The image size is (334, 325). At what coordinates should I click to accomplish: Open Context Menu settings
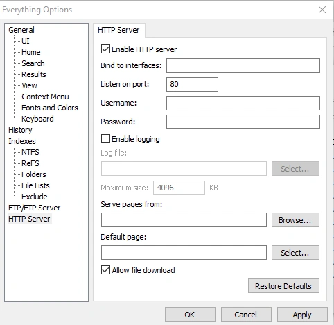pos(45,97)
